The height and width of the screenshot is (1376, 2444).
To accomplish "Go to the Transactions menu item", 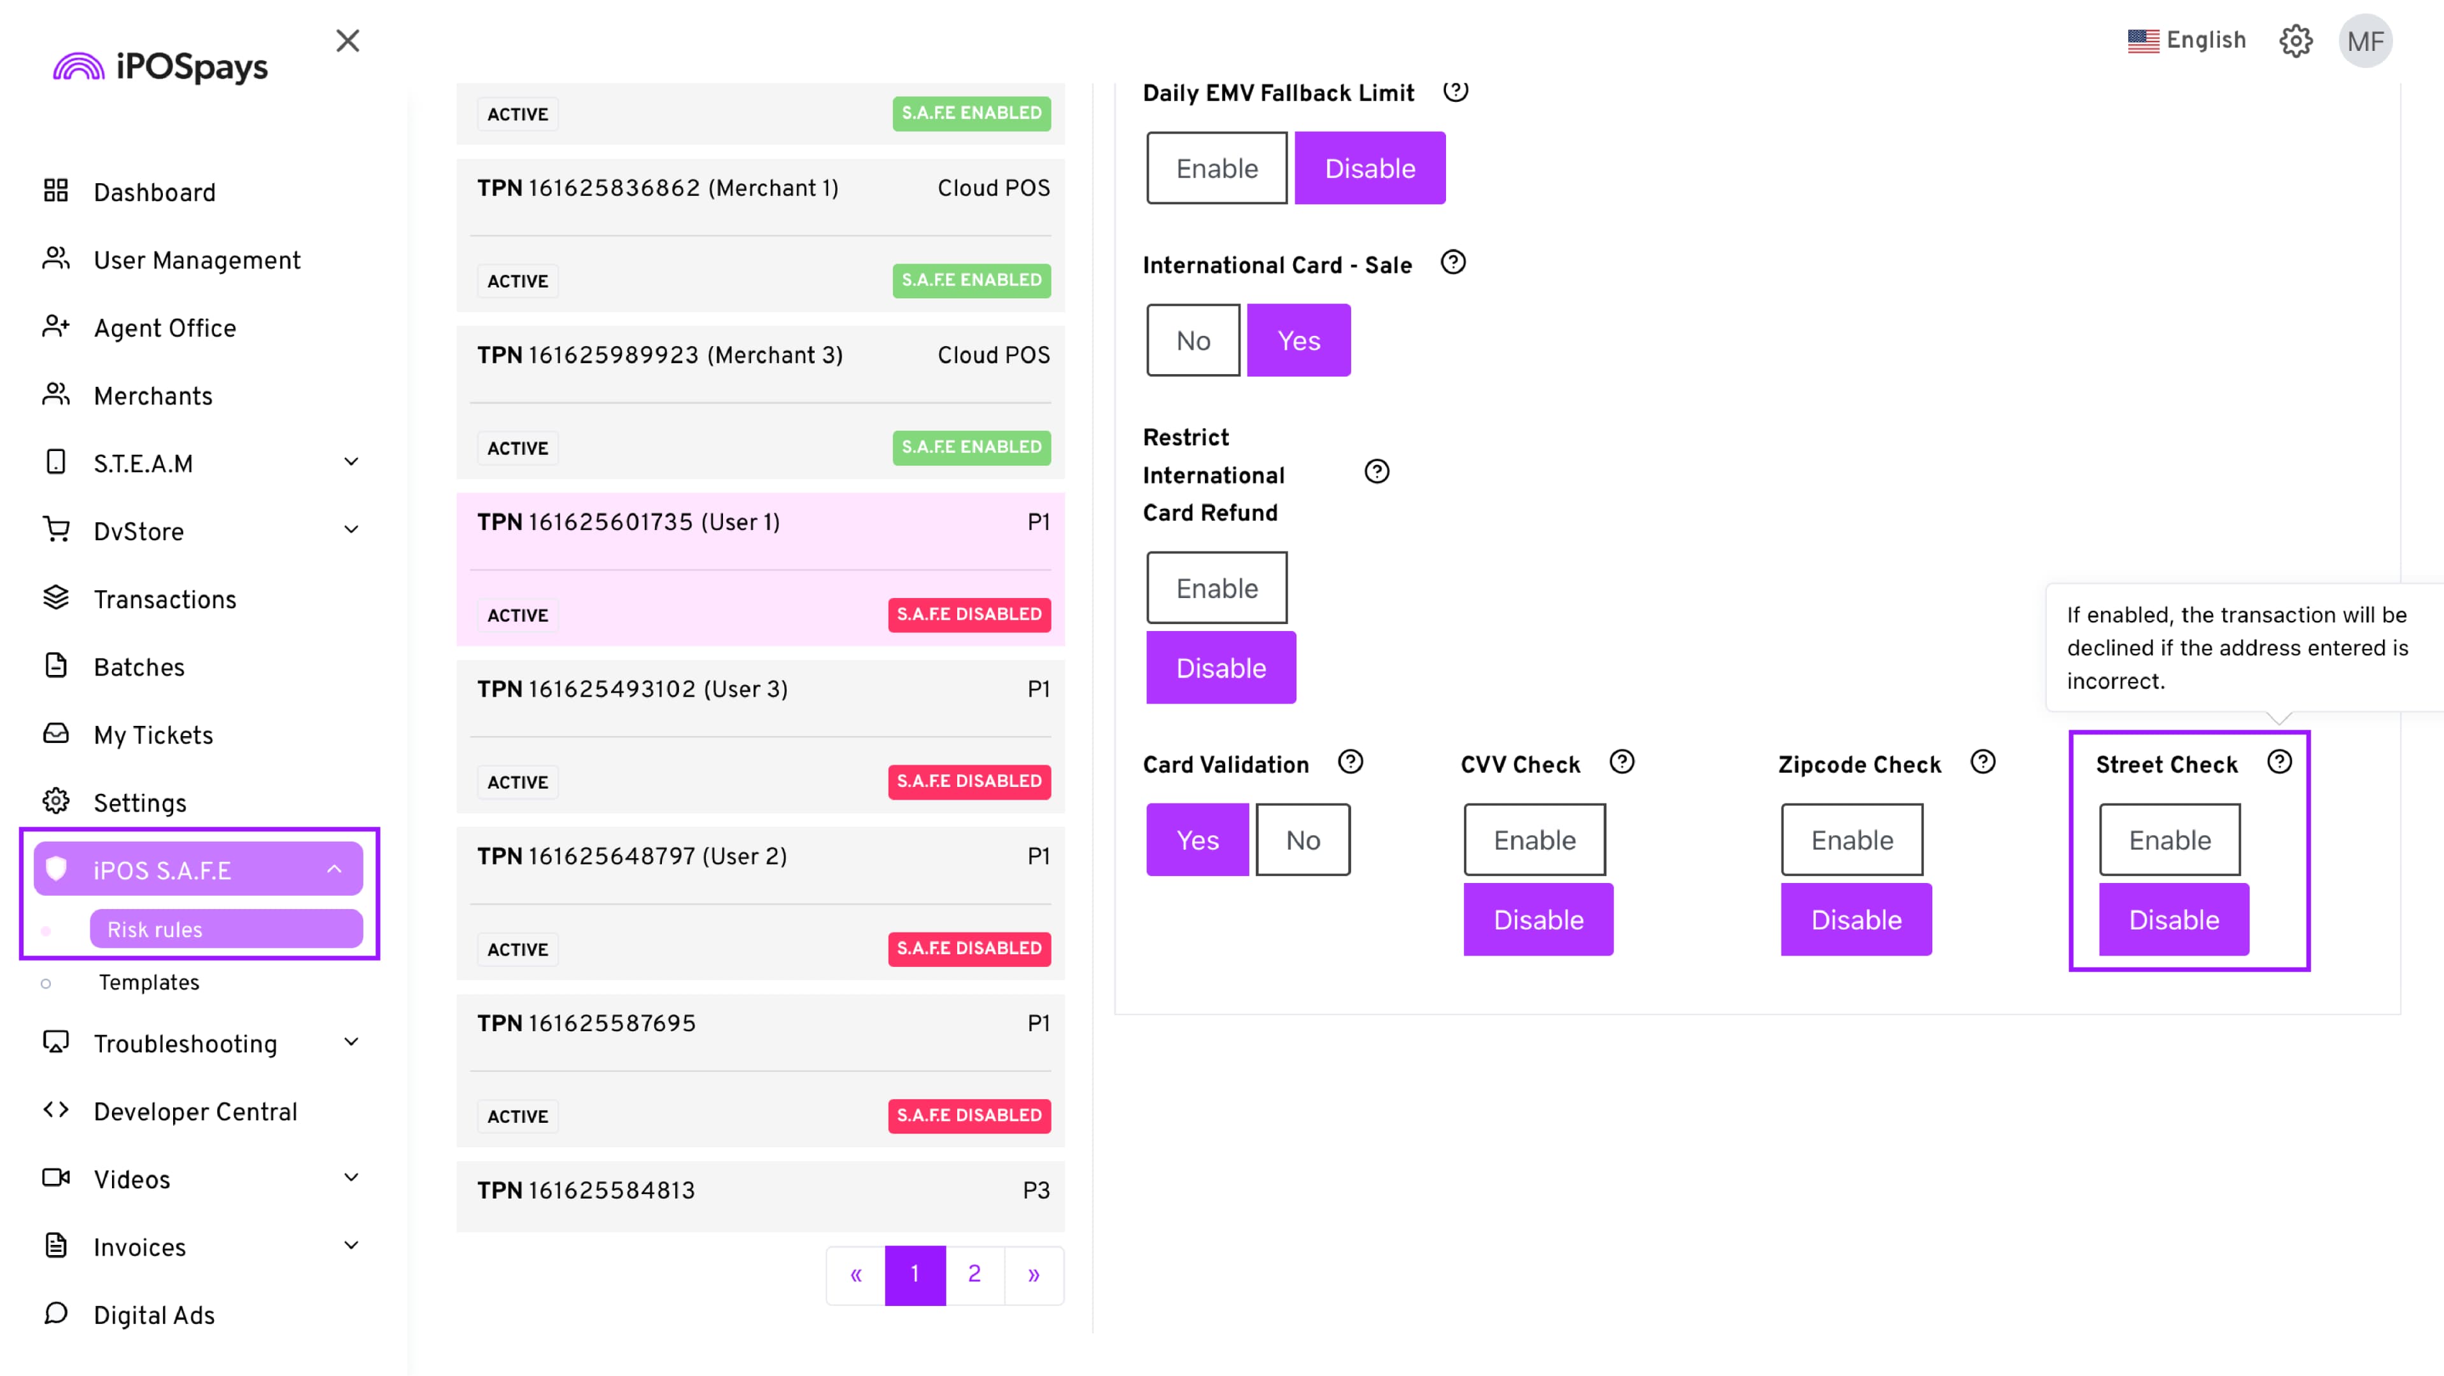I will point(164,599).
